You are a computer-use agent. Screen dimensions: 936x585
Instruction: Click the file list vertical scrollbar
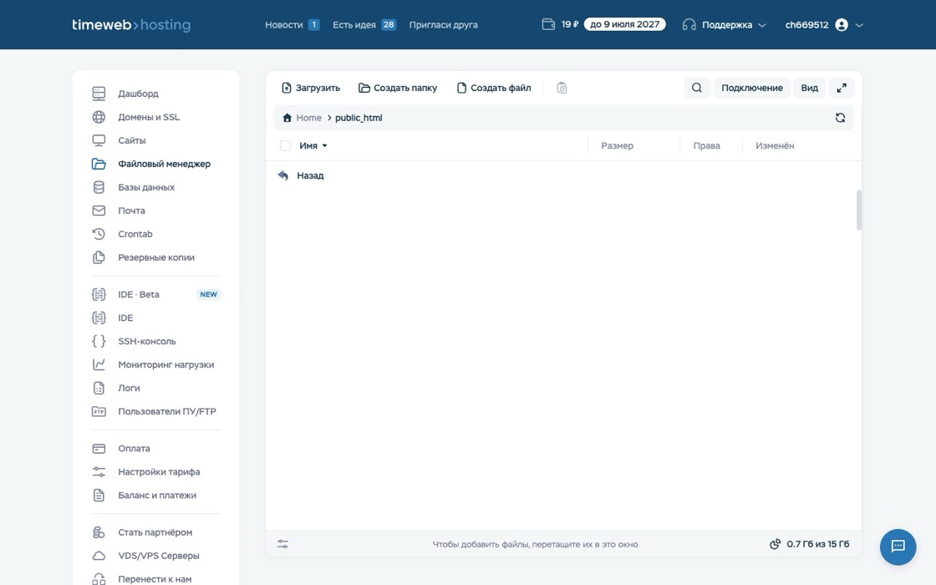[859, 210]
